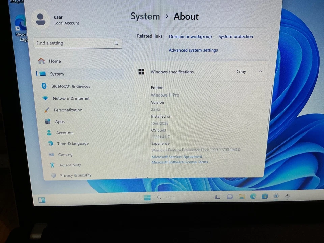Open Microsoft Store from the taskbar
This screenshot has height=243, width=324.
265,196
